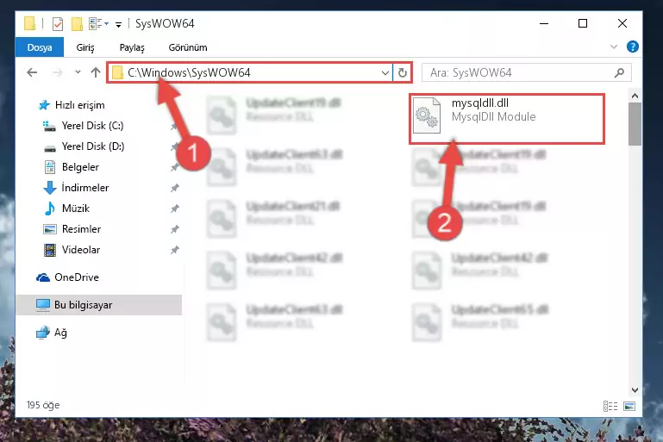Click the scrollbar up arrow
This screenshot has width=663, height=442.
(x=635, y=96)
